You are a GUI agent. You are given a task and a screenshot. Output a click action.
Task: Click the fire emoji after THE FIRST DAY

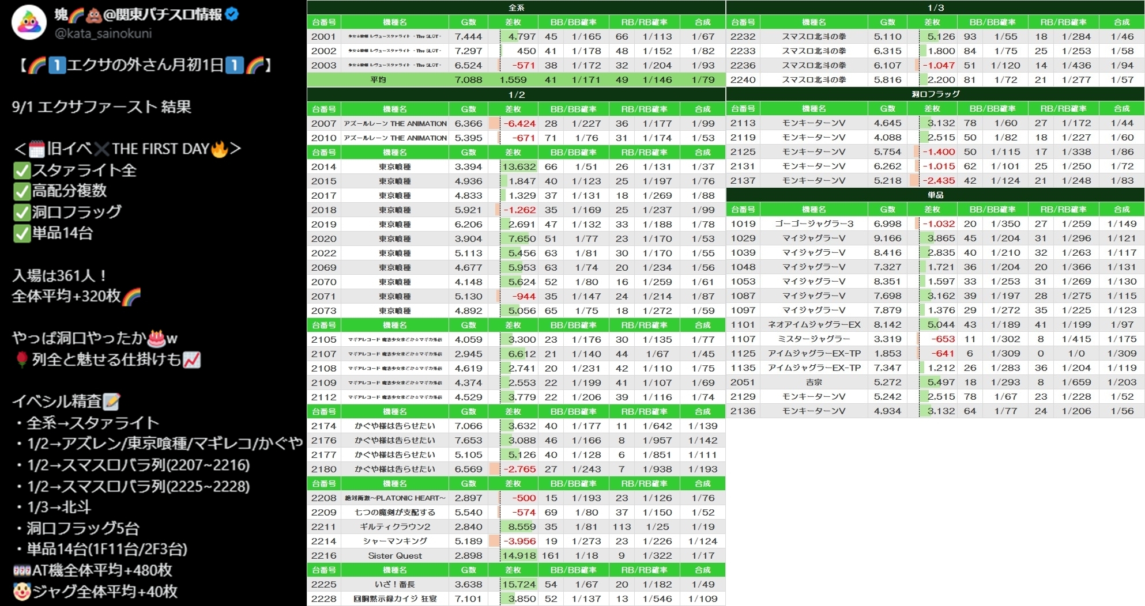pyautogui.click(x=219, y=149)
